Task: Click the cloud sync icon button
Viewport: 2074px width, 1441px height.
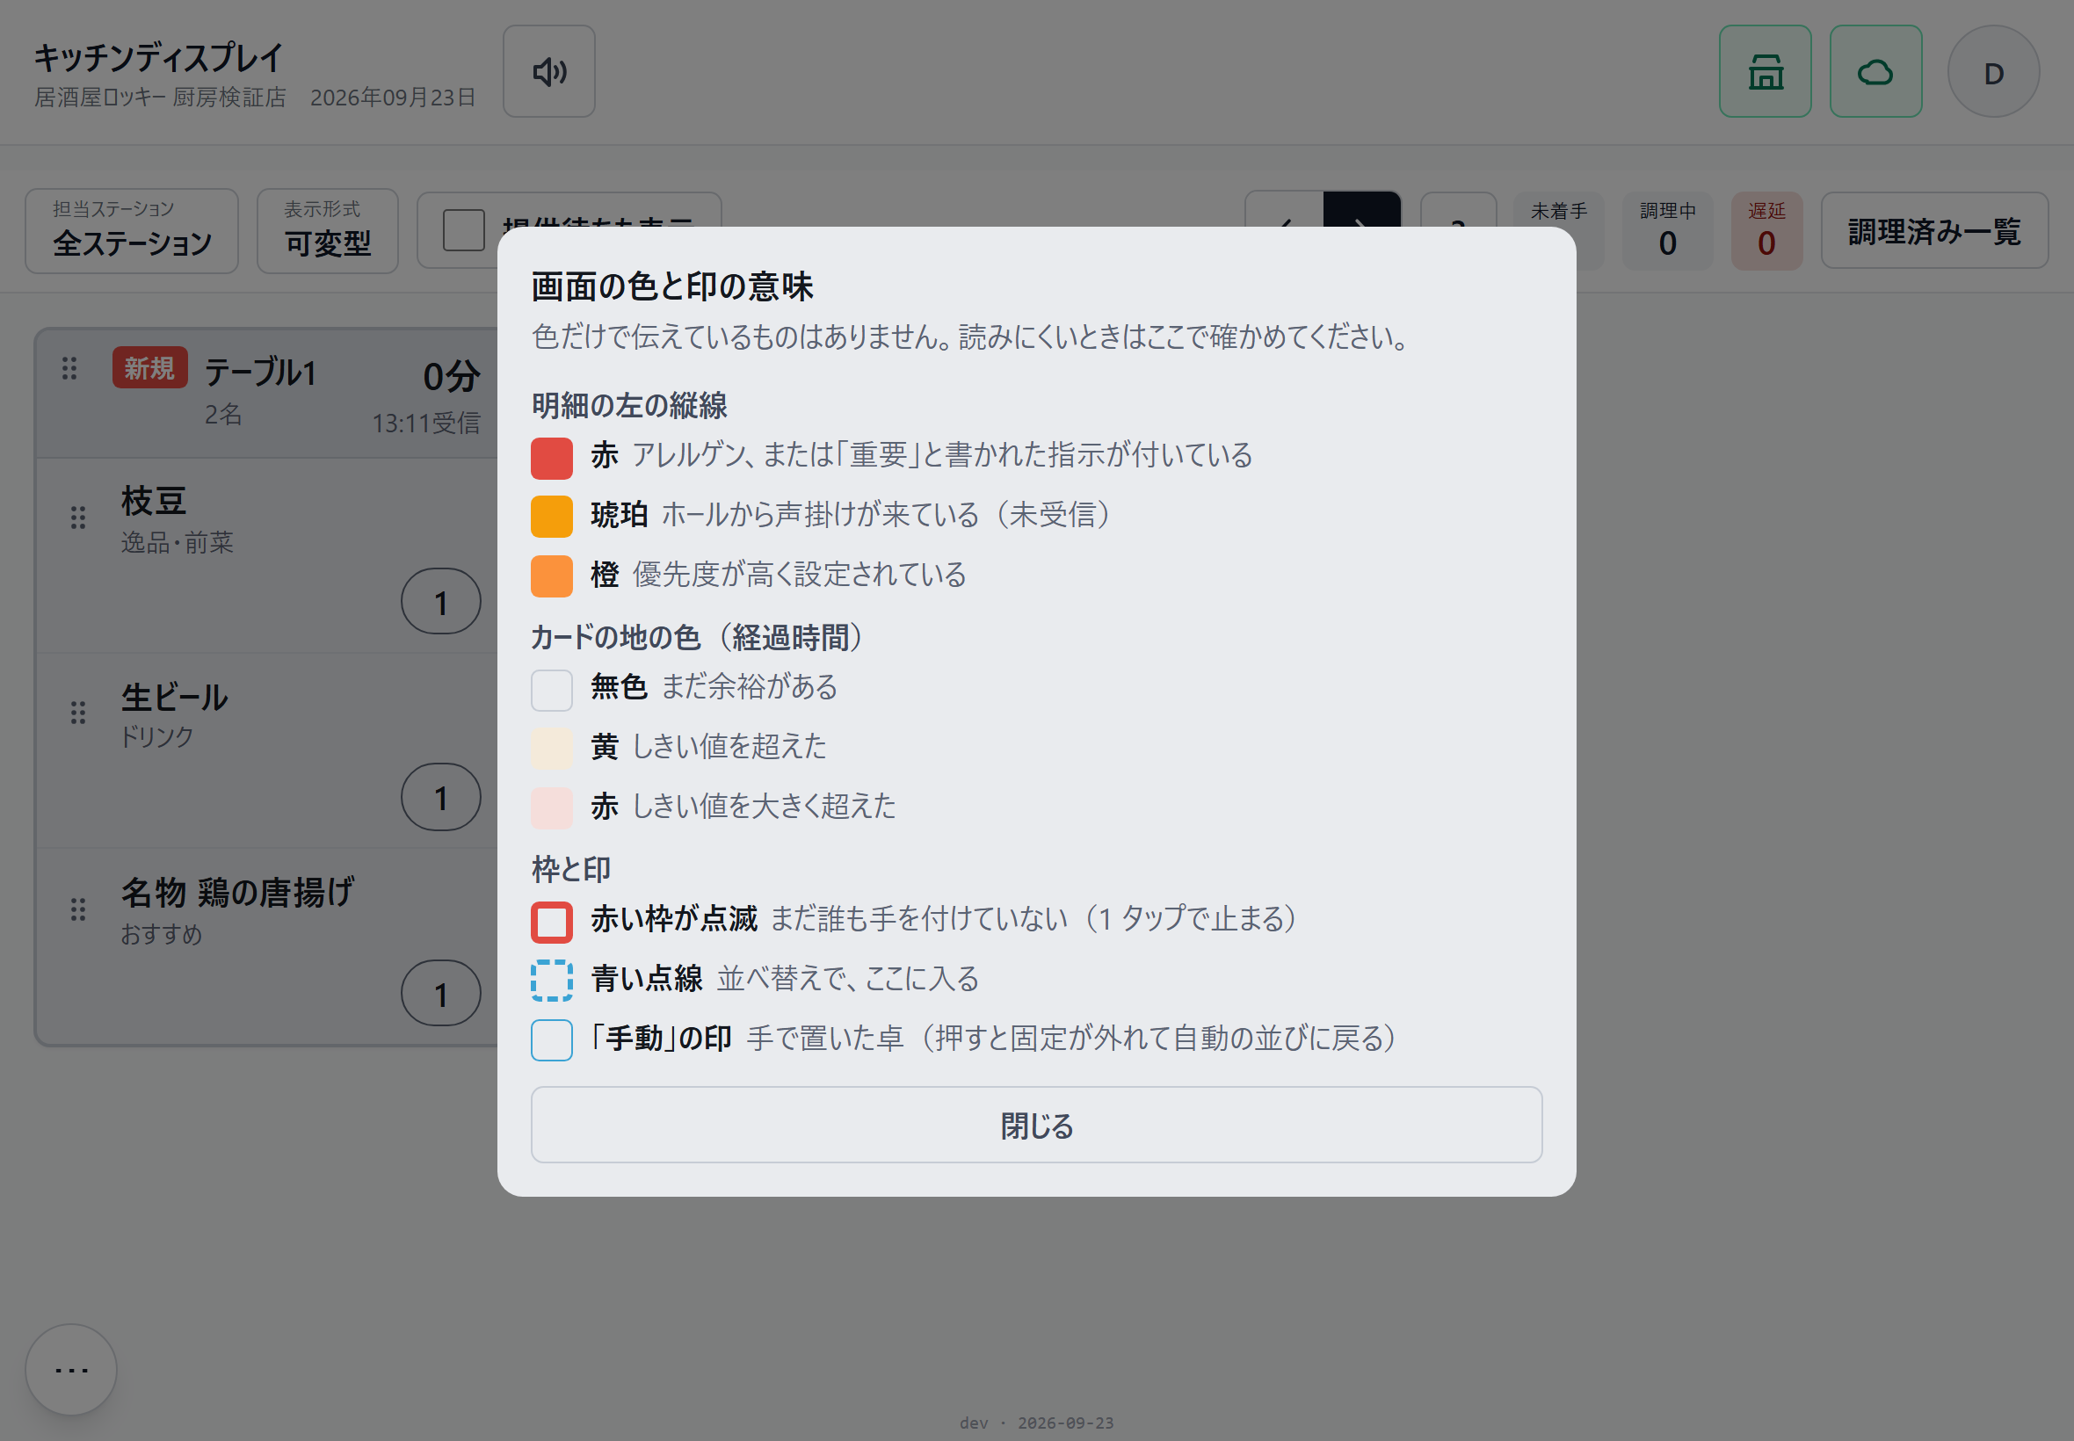Action: coord(1875,71)
